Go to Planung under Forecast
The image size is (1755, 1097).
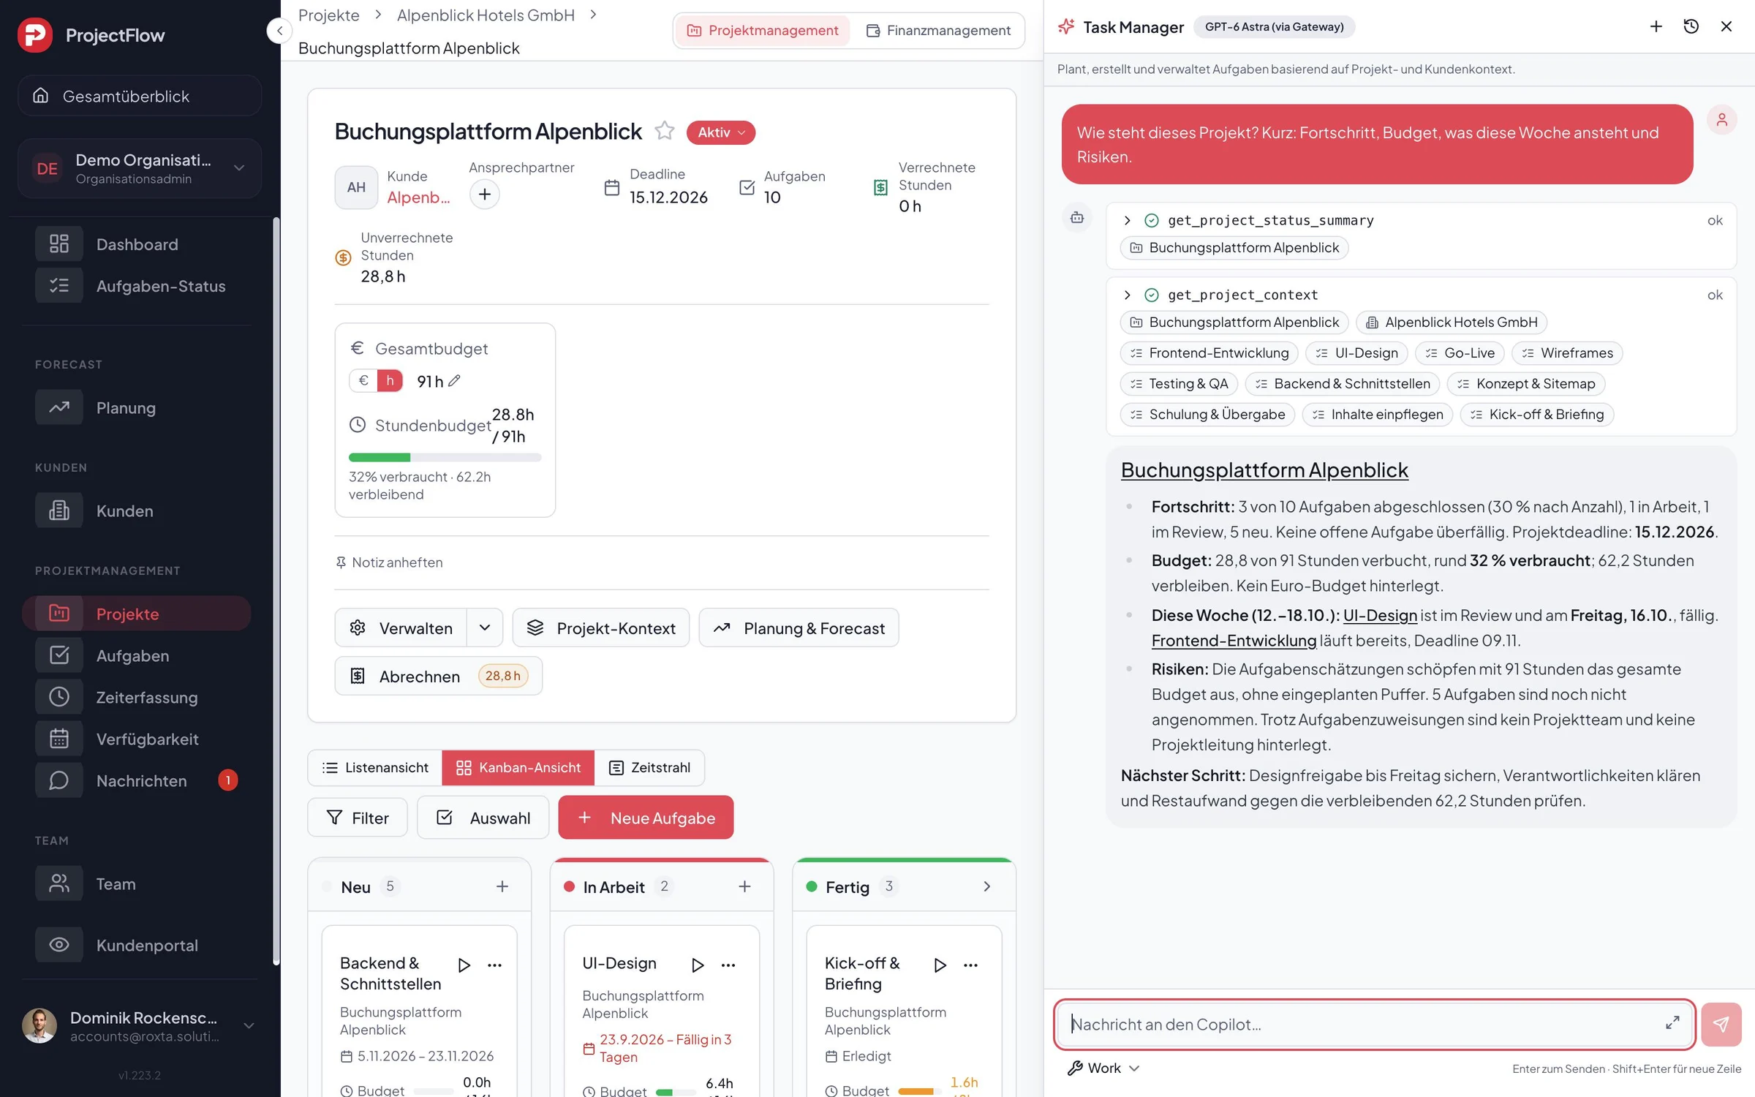[x=137, y=408]
